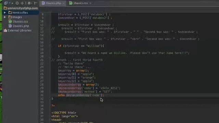Viewport: 219px width, 123px height.
Task: Click the htmlcssfiles folder icon
Action: (10, 13)
